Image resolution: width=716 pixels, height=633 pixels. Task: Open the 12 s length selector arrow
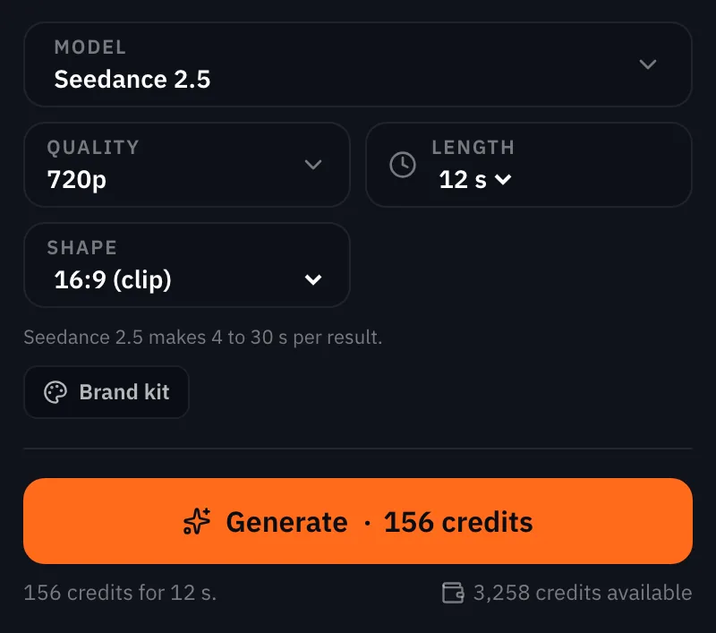(503, 179)
